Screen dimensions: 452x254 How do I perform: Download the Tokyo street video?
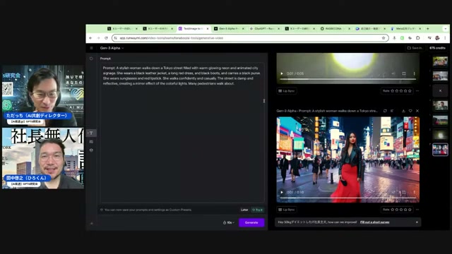coord(403,111)
